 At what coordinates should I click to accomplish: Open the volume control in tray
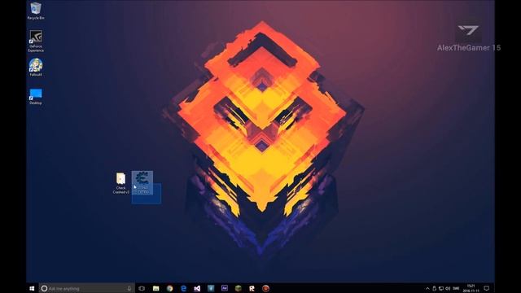point(448,288)
